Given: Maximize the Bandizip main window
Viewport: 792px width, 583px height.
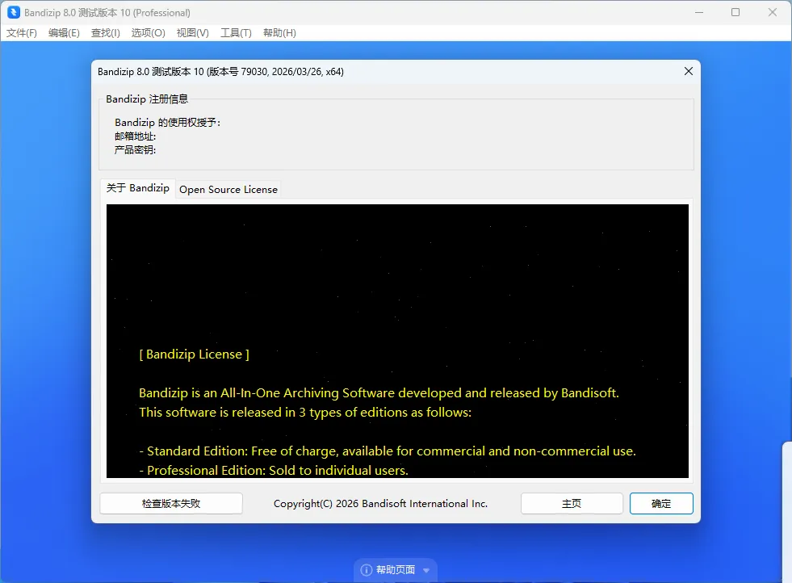Looking at the screenshot, I should point(735,12).
